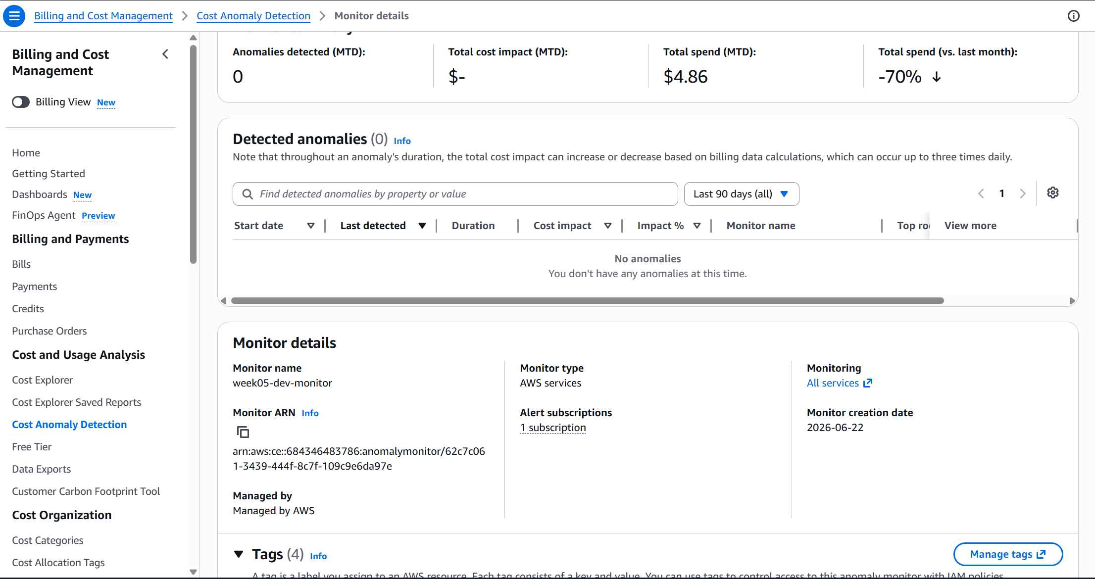Image resolution: width=1095 pixels, height=579 pixels.
Task: Open Payments in the sidebar
Action: (35, 287)
